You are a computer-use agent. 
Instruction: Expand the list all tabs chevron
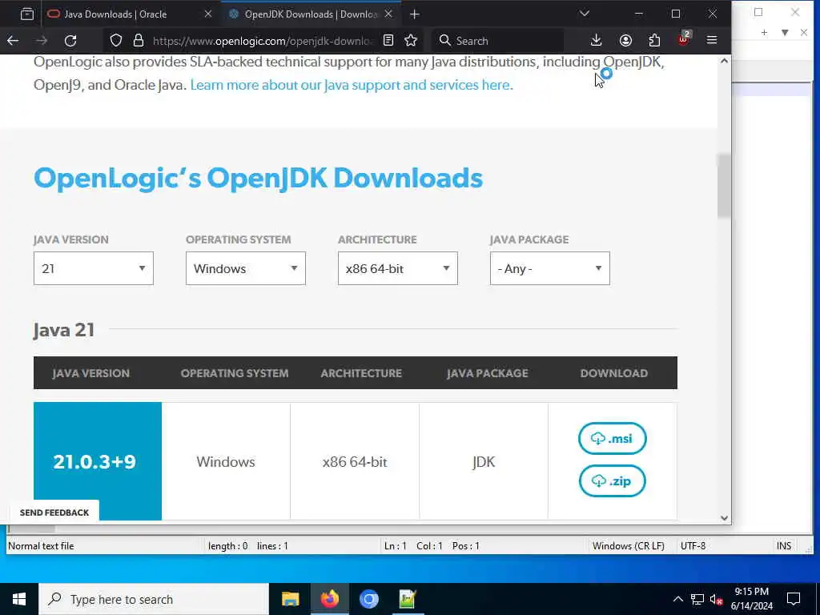[x=585, y=14]
